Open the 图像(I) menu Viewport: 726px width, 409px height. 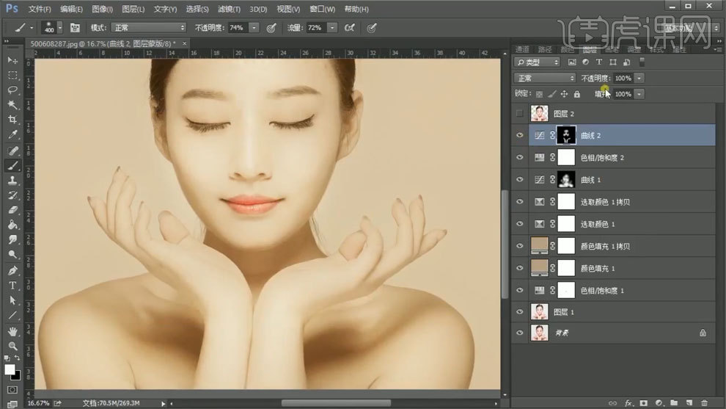point(103,9)
